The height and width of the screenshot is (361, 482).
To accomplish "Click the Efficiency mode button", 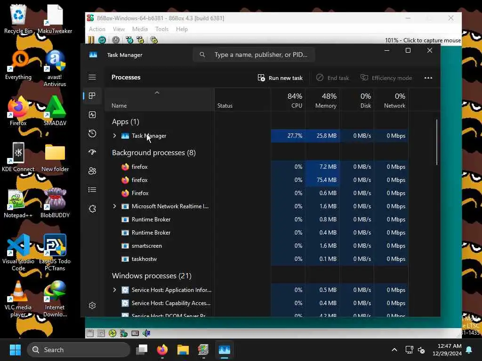I will [x=386, y=78].
